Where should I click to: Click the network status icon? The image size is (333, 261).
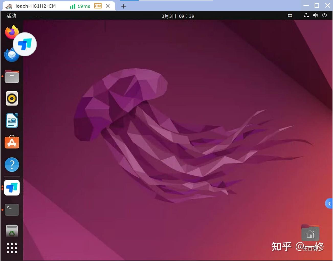306,15
